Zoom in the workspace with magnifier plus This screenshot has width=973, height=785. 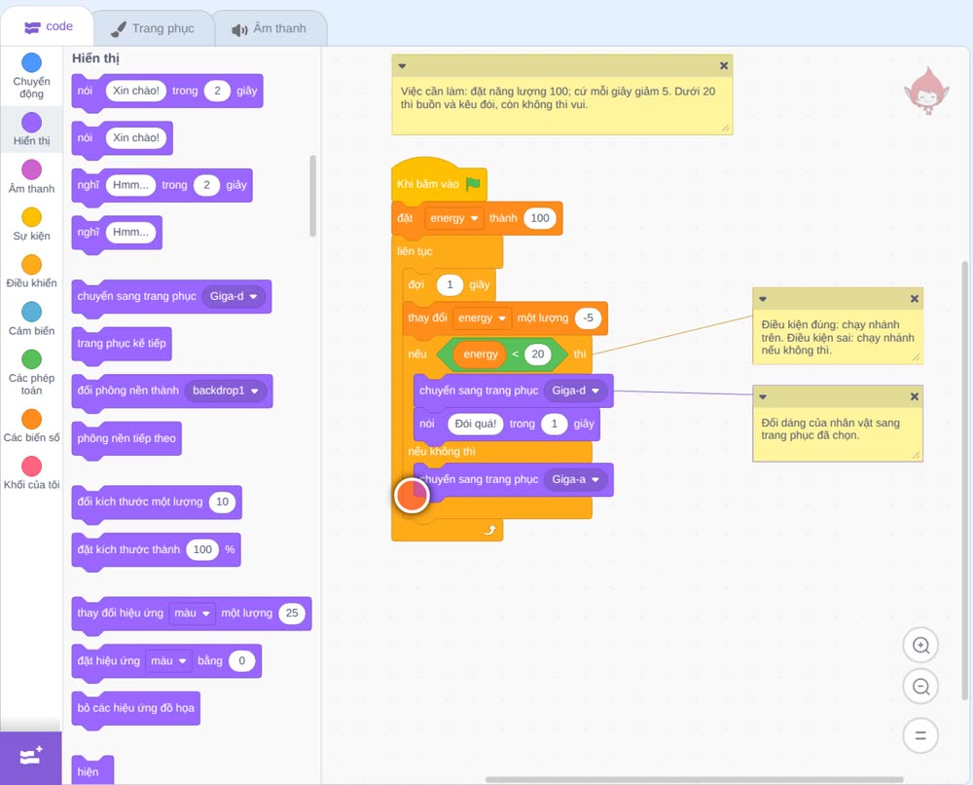pyautogui.click(x=920, y=646)
